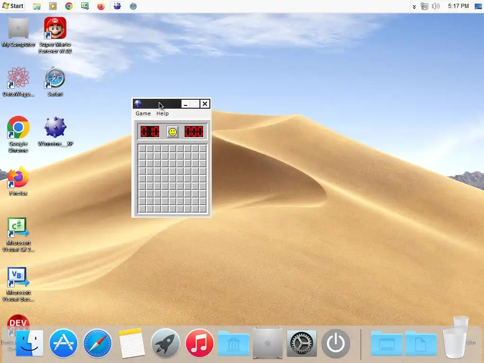Click the Minesweeper title bar mine icon

point(138,104)
